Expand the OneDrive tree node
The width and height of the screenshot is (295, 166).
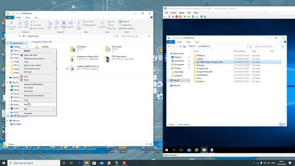tap(7, 77)
